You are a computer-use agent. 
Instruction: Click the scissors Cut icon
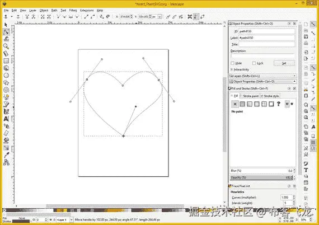point(306,90)
